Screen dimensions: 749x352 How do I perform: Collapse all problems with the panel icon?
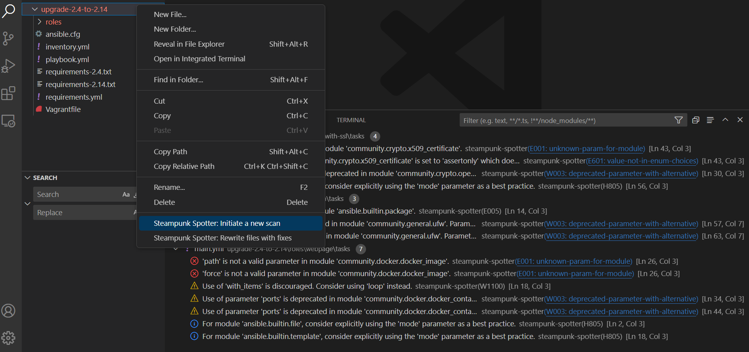tap(696, 120)
